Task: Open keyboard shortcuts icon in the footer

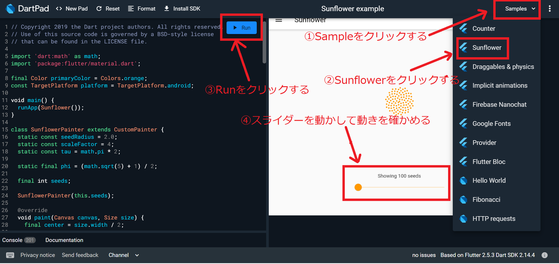Action: point(10,255)
